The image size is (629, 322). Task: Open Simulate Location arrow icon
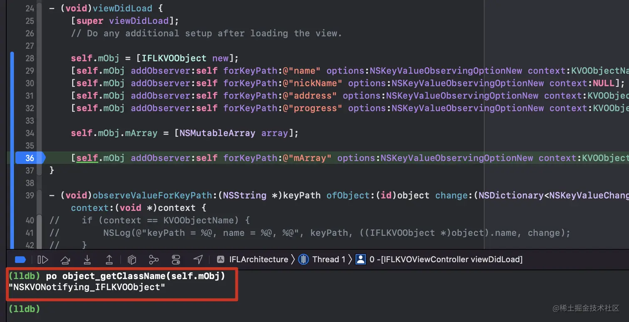pyautogui.click(x=198, y=260)
